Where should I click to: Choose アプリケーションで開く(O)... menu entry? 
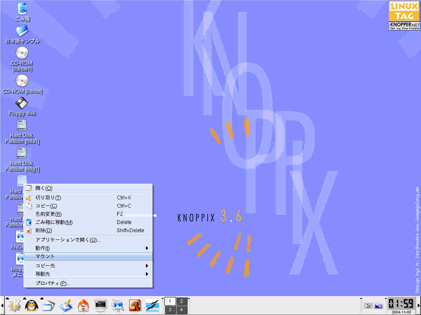(88, 240)
